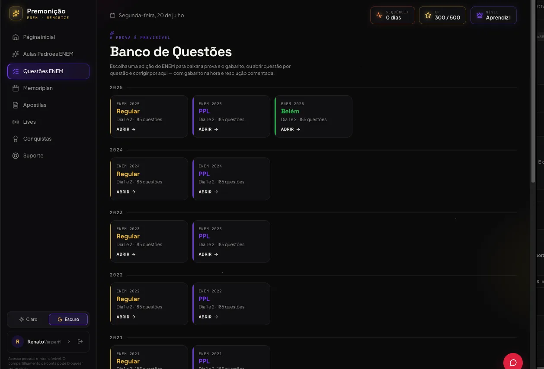
Task: Click the arrow in ENEM 2025 Regular card
Action: coord(134,129)
